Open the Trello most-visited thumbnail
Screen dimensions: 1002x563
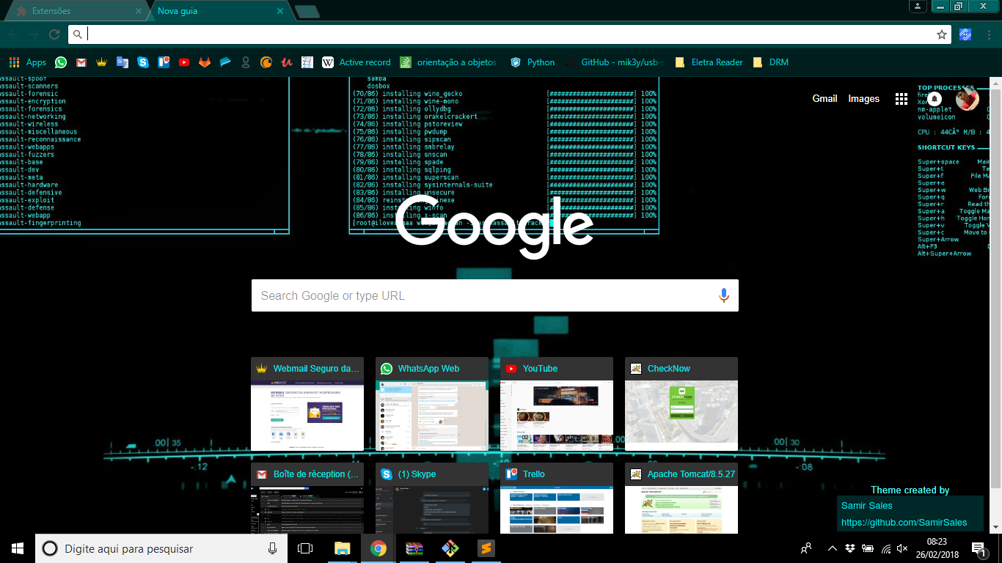[x=557, y=498]
